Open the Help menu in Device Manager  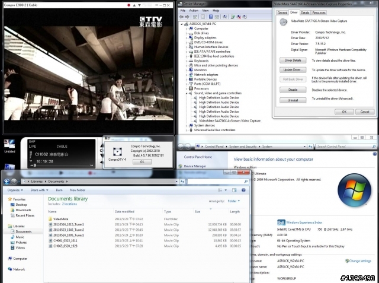(216, 11)
